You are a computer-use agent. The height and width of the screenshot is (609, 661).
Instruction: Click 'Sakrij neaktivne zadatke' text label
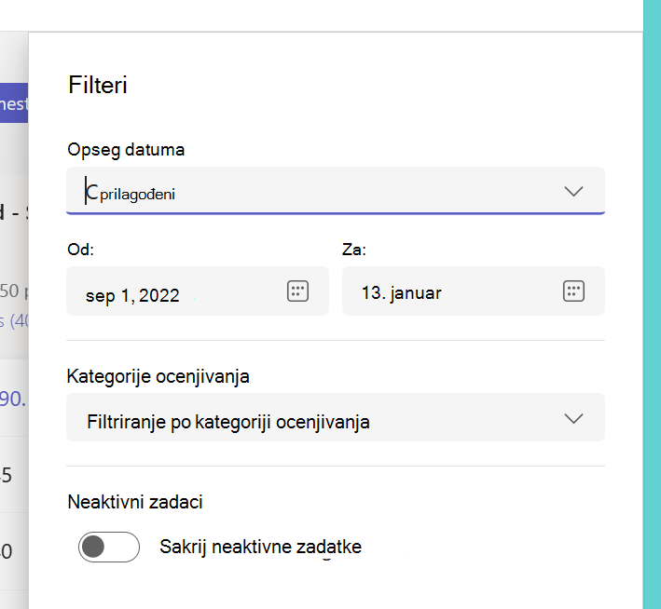[260, 548]
